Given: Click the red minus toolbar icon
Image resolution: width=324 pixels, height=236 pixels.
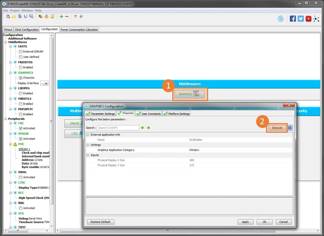Looking at the screenshot, I should 67,17.
